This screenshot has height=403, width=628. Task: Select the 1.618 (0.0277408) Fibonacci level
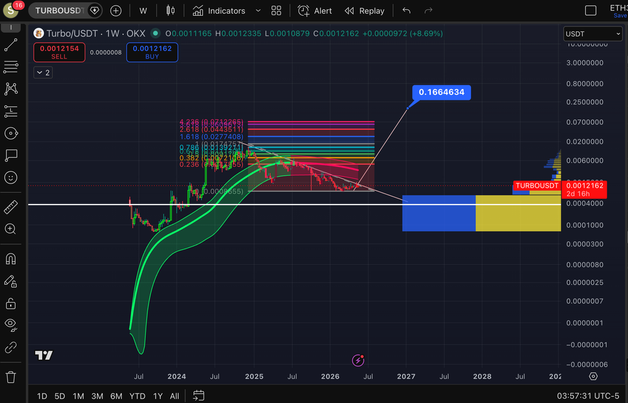tap(211, 136)
